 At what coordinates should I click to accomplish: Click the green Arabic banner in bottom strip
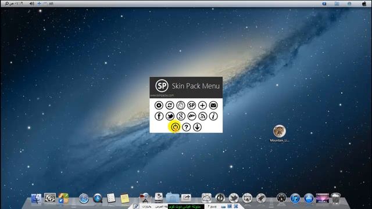pyautogui.click(x=186, y=207)
